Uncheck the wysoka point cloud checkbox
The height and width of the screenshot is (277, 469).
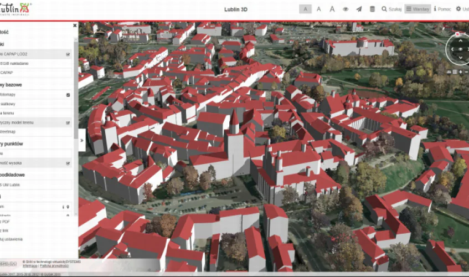click(68, 163)
